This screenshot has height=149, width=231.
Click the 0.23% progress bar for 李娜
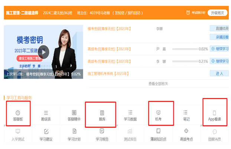point(185,61)
